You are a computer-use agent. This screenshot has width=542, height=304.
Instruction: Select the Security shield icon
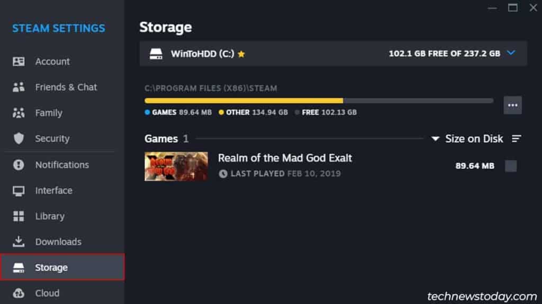point(19,138)
